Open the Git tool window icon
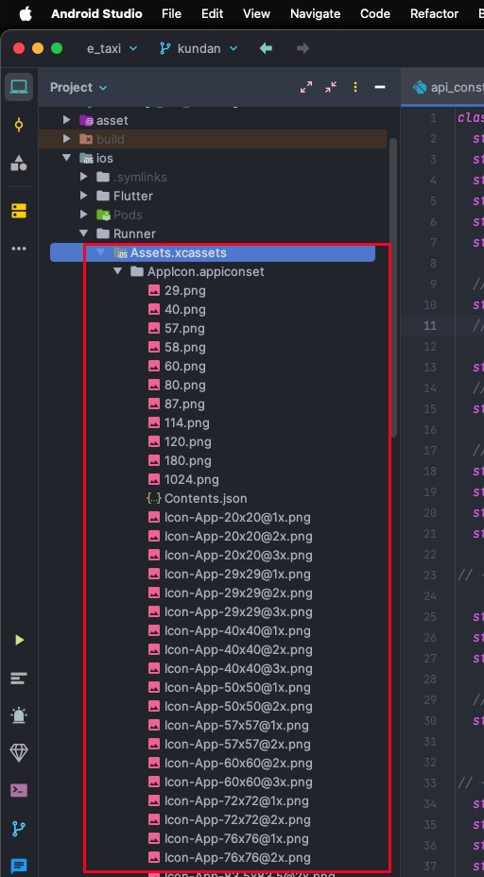The width and height of the screenshot is (484, 877). coord(19,829)
